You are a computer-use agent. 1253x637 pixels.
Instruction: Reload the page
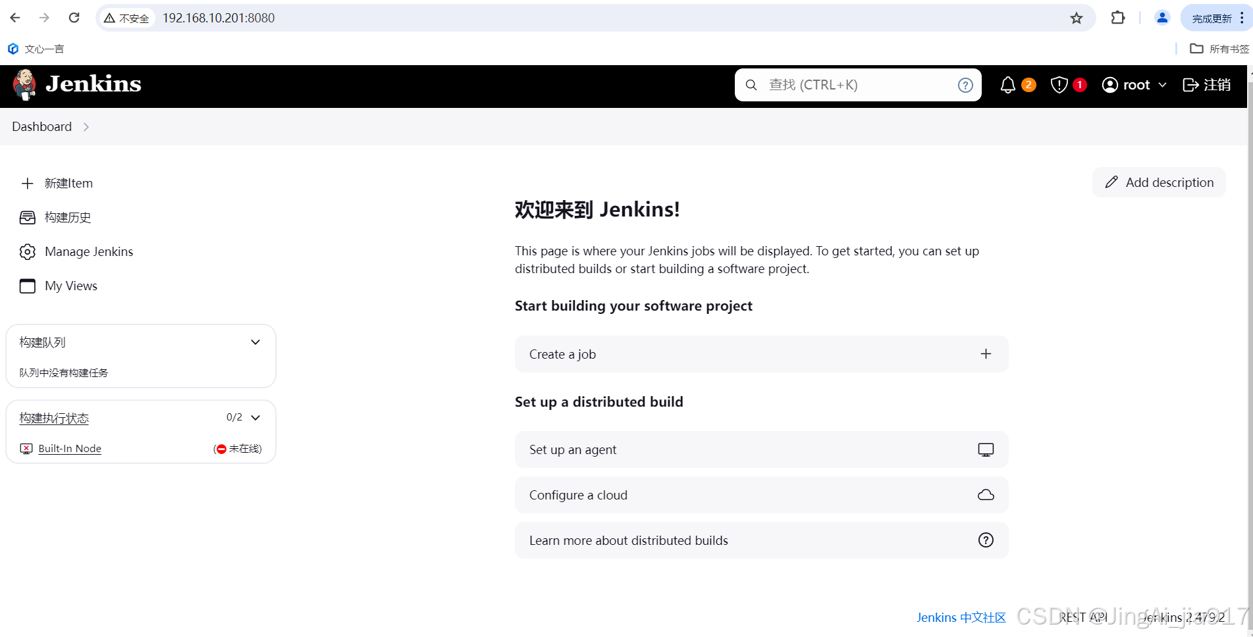coord(74,18)
